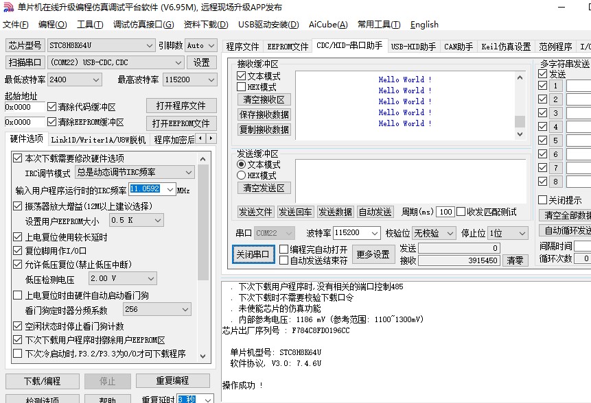Screen dimensions: 591x403
Task: Click 关闭串口 button
Action: (x=253, y=254)
